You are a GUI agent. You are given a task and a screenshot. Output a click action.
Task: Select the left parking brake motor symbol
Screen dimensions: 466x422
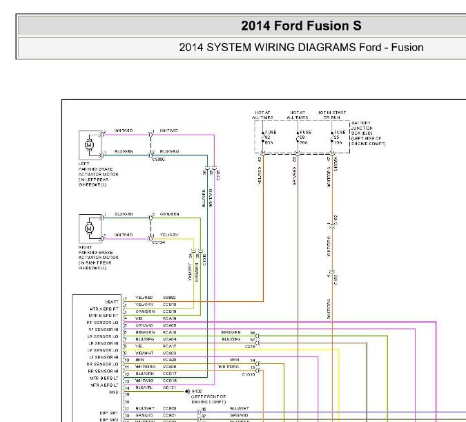[x=90, y=145]
